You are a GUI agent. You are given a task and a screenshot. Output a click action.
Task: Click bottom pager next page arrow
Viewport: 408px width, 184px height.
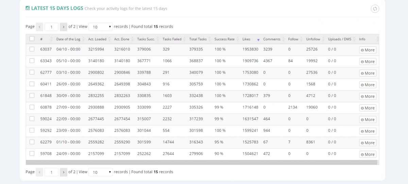coord(64,172)
